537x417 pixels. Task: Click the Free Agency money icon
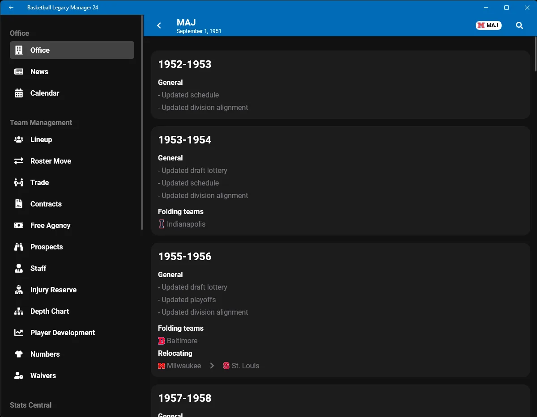(19, 225)
